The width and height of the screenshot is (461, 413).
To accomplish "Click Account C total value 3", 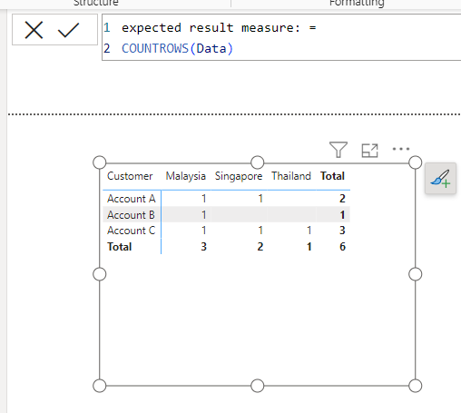I will click(342, 231).
